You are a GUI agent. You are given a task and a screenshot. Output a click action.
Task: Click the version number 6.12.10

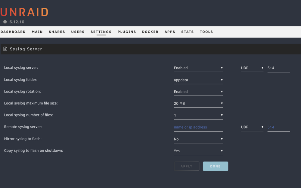coord(17,22)
